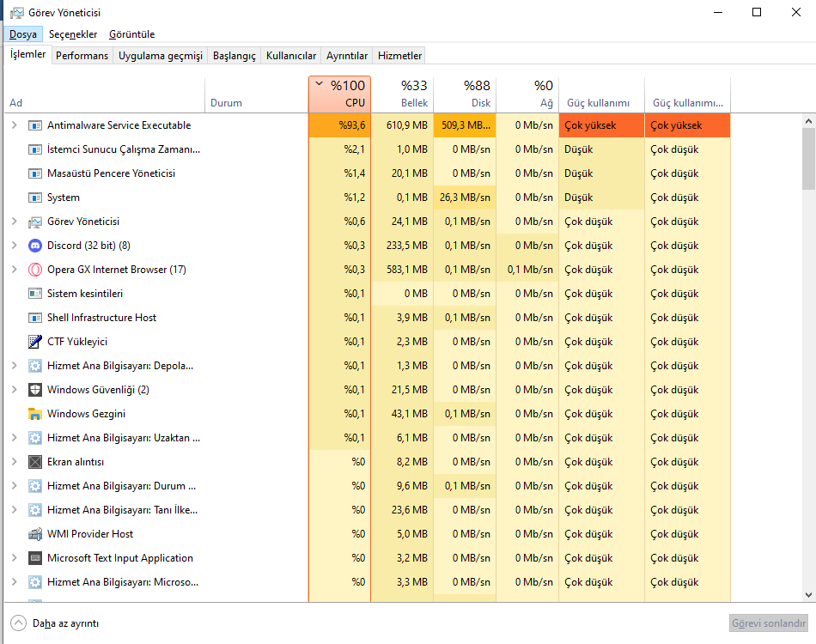Image resolution: width=816 pixels, height=644 pixels.
Task: Sort by the CPU column header
Action: point(339,94)
